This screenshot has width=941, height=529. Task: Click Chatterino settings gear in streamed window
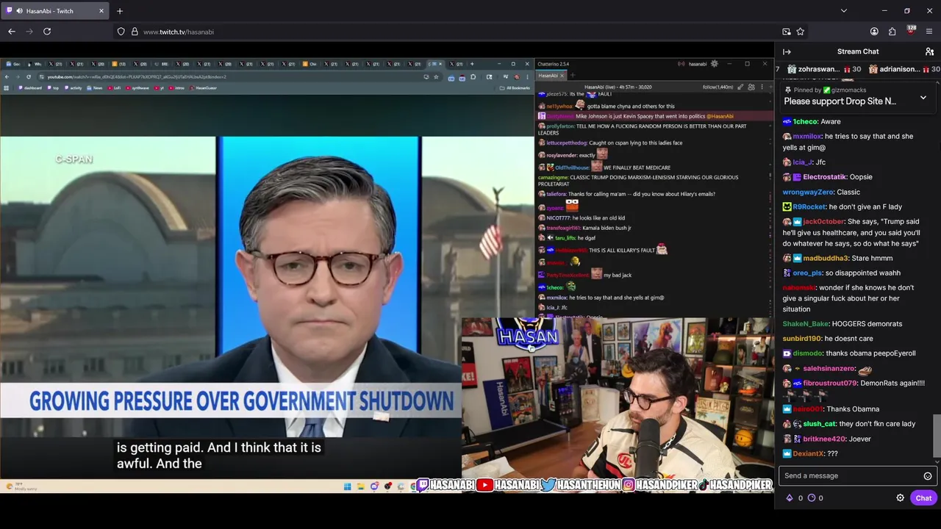(714, 64)
